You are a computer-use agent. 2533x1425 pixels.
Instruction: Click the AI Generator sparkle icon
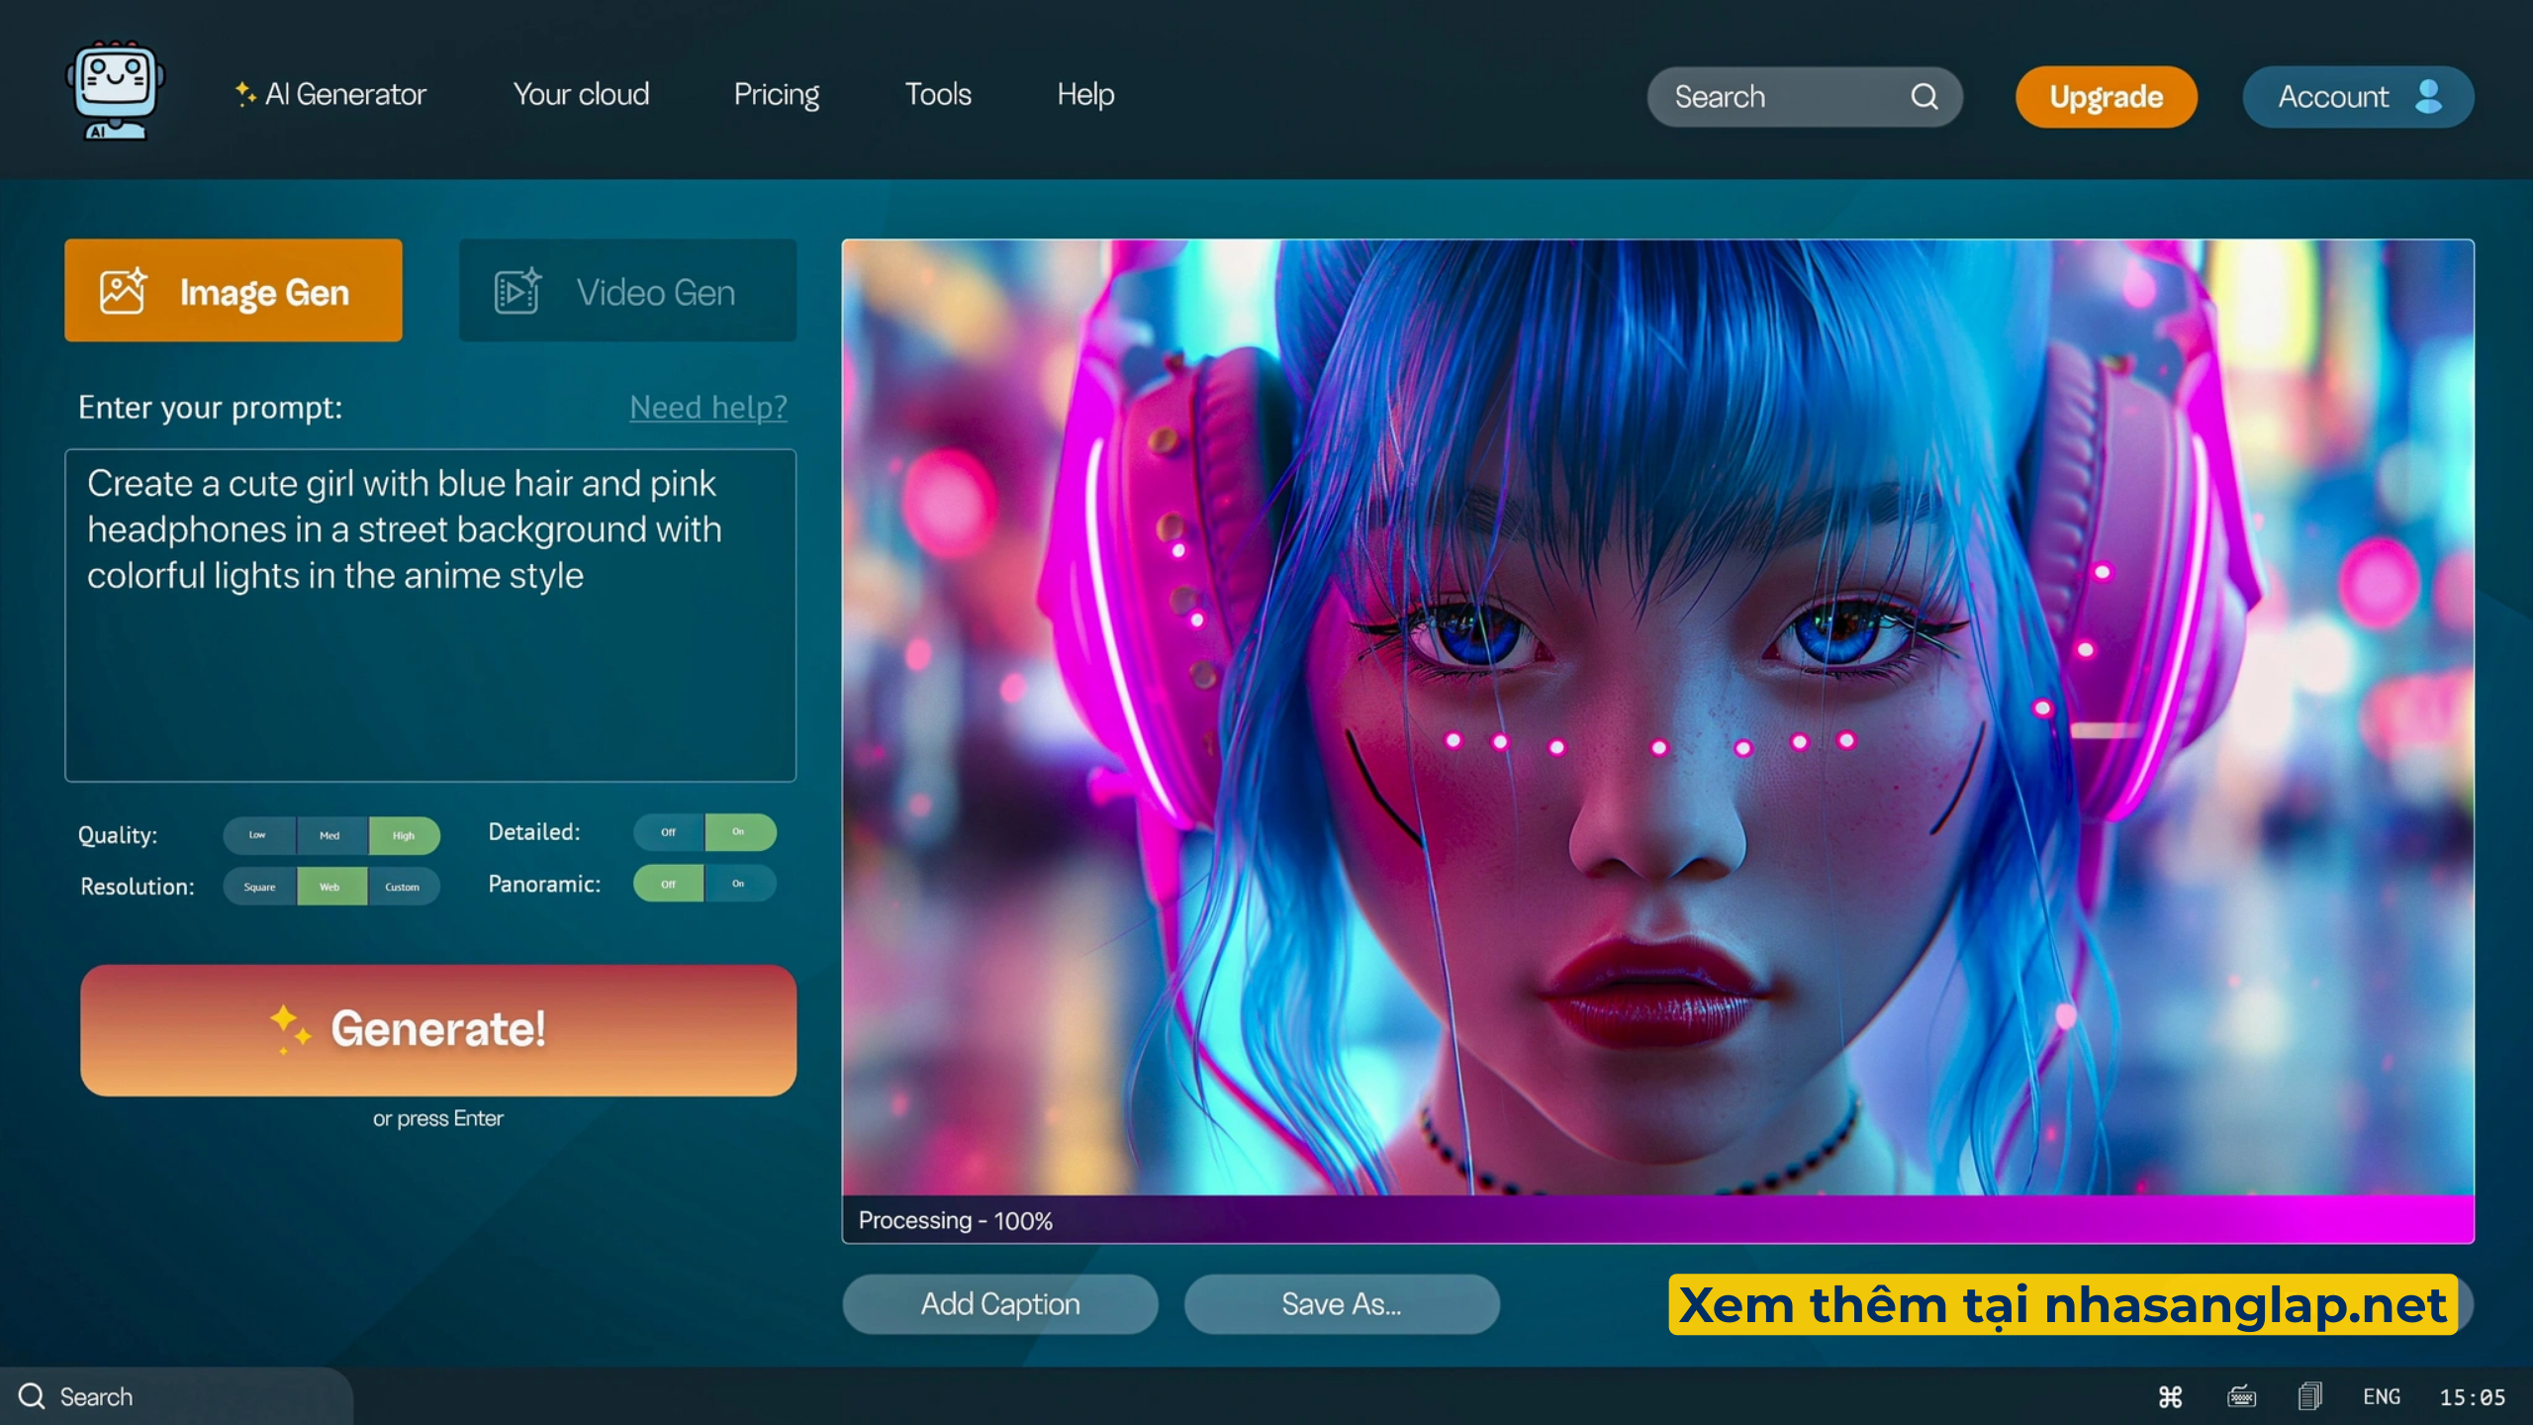point(244,94)
